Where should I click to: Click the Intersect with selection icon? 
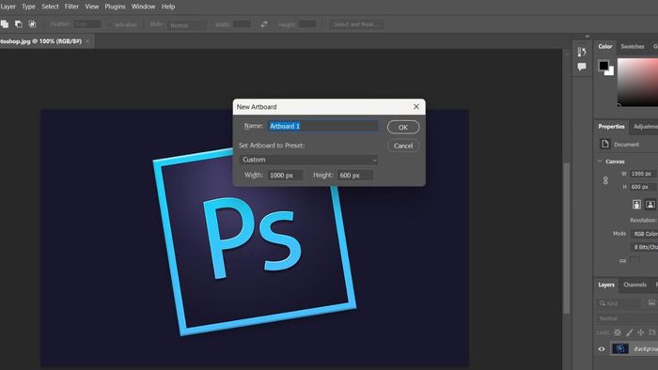tap(32, 24)
